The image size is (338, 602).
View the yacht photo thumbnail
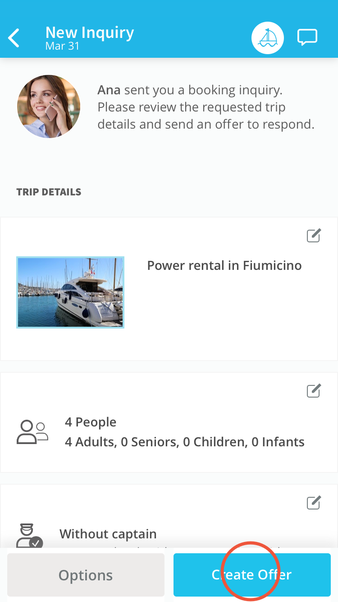point(70,292)
